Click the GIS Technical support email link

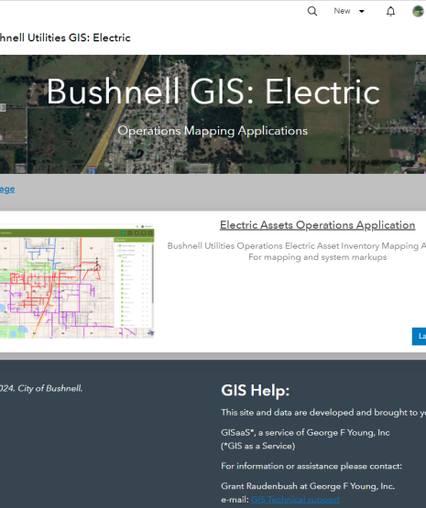(x=295, y=499)
